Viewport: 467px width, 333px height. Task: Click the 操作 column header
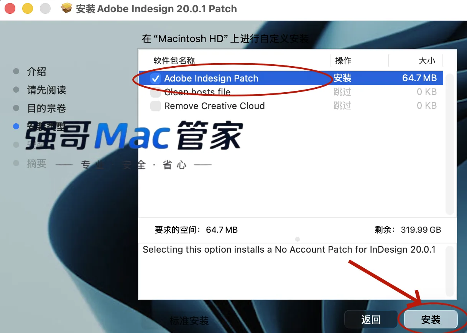343,60
